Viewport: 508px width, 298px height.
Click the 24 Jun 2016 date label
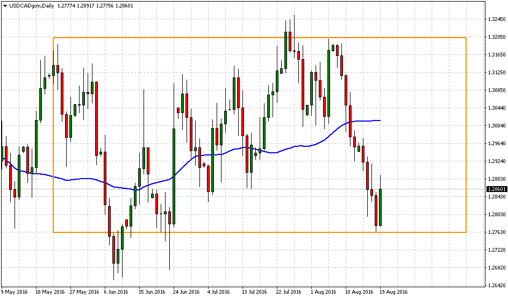(187, 292)
